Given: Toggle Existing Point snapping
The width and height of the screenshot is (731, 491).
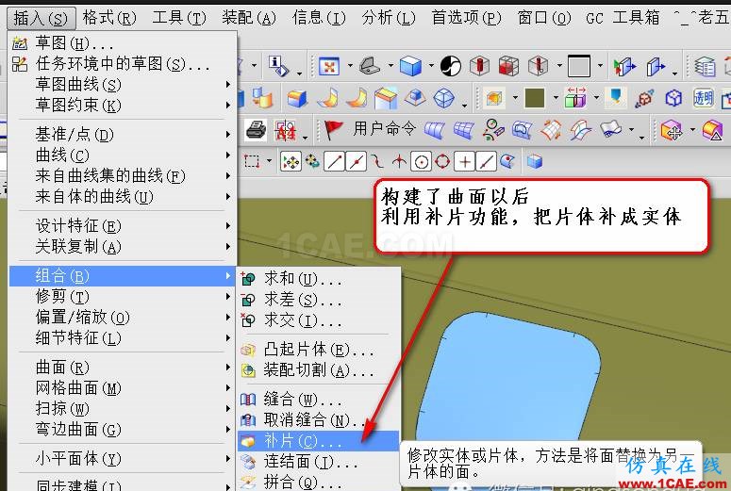Looking at the screenshot, I should pyautogui.click(x=464, y=162).
